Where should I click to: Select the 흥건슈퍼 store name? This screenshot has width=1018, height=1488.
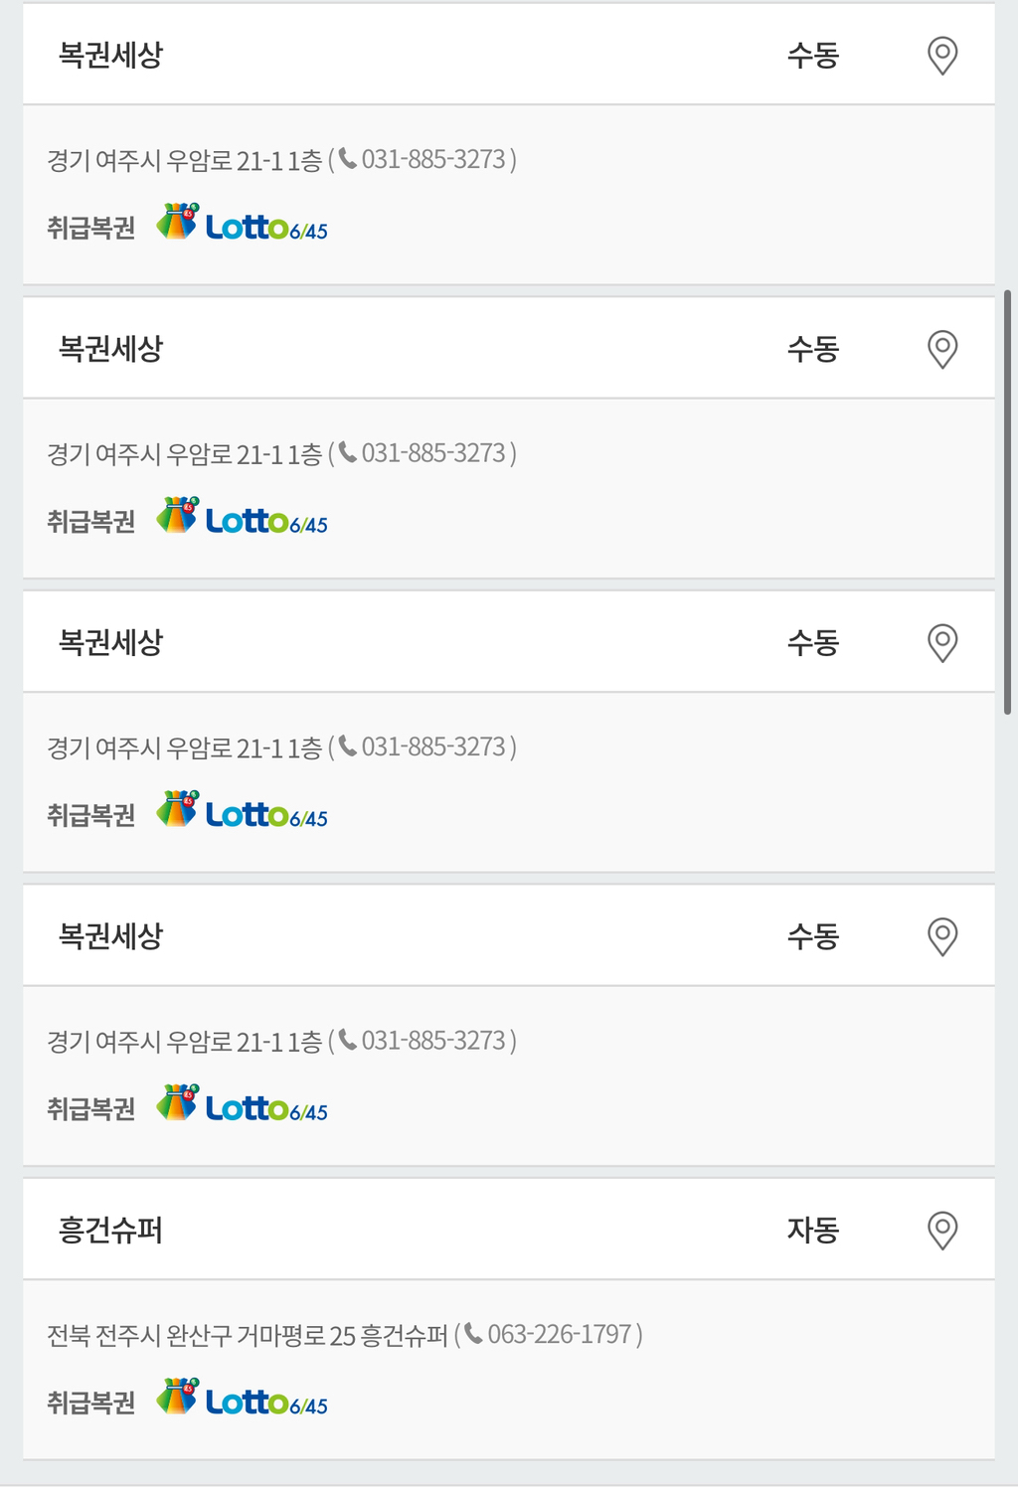[x=110, y=1231]
